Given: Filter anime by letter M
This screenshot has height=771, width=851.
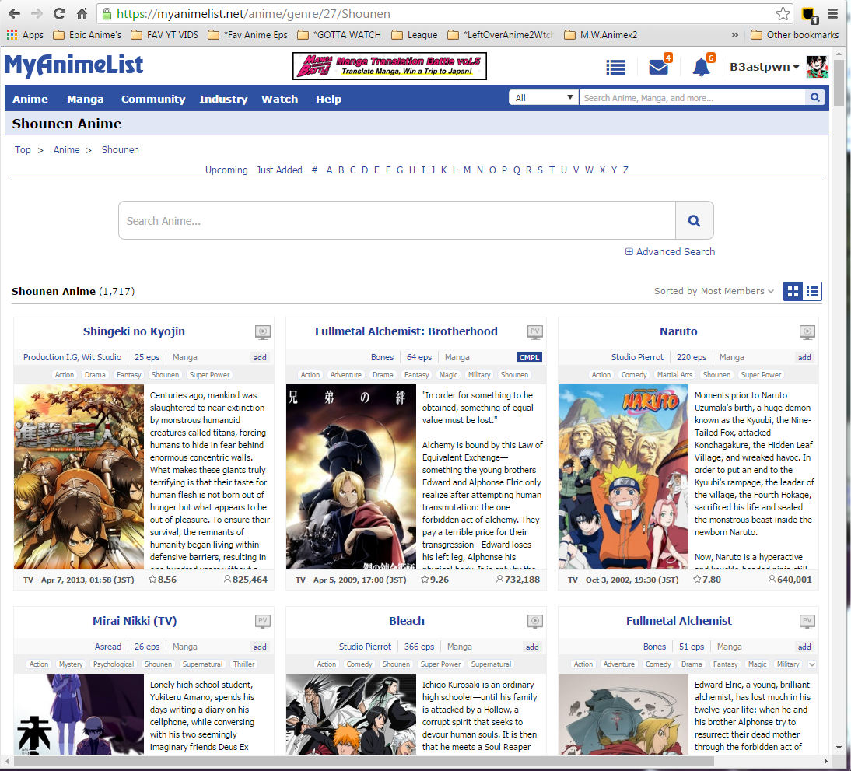Looking at the screenshot, I should 467,170.
